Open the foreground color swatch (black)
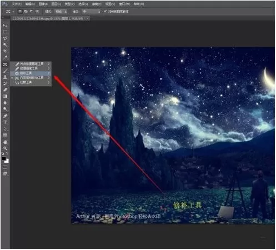276x250 pixels. (4, 158)
